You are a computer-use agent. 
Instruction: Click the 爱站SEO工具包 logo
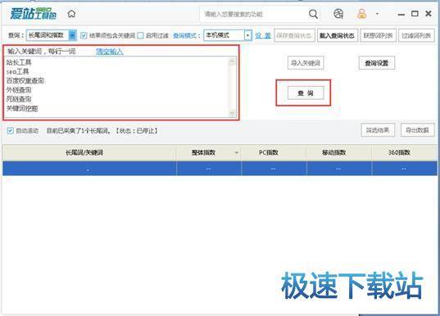coord(33,13)
